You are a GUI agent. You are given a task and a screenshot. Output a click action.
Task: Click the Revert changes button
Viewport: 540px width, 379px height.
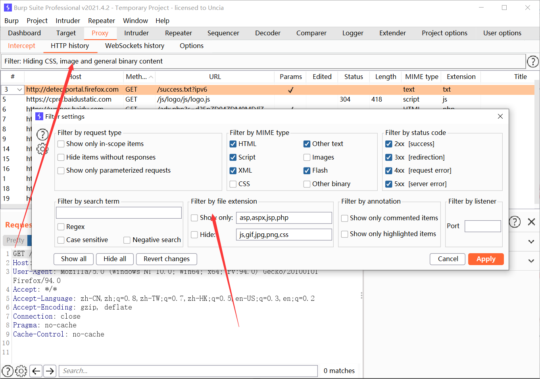pyautogui.click(x=166, y=259)
